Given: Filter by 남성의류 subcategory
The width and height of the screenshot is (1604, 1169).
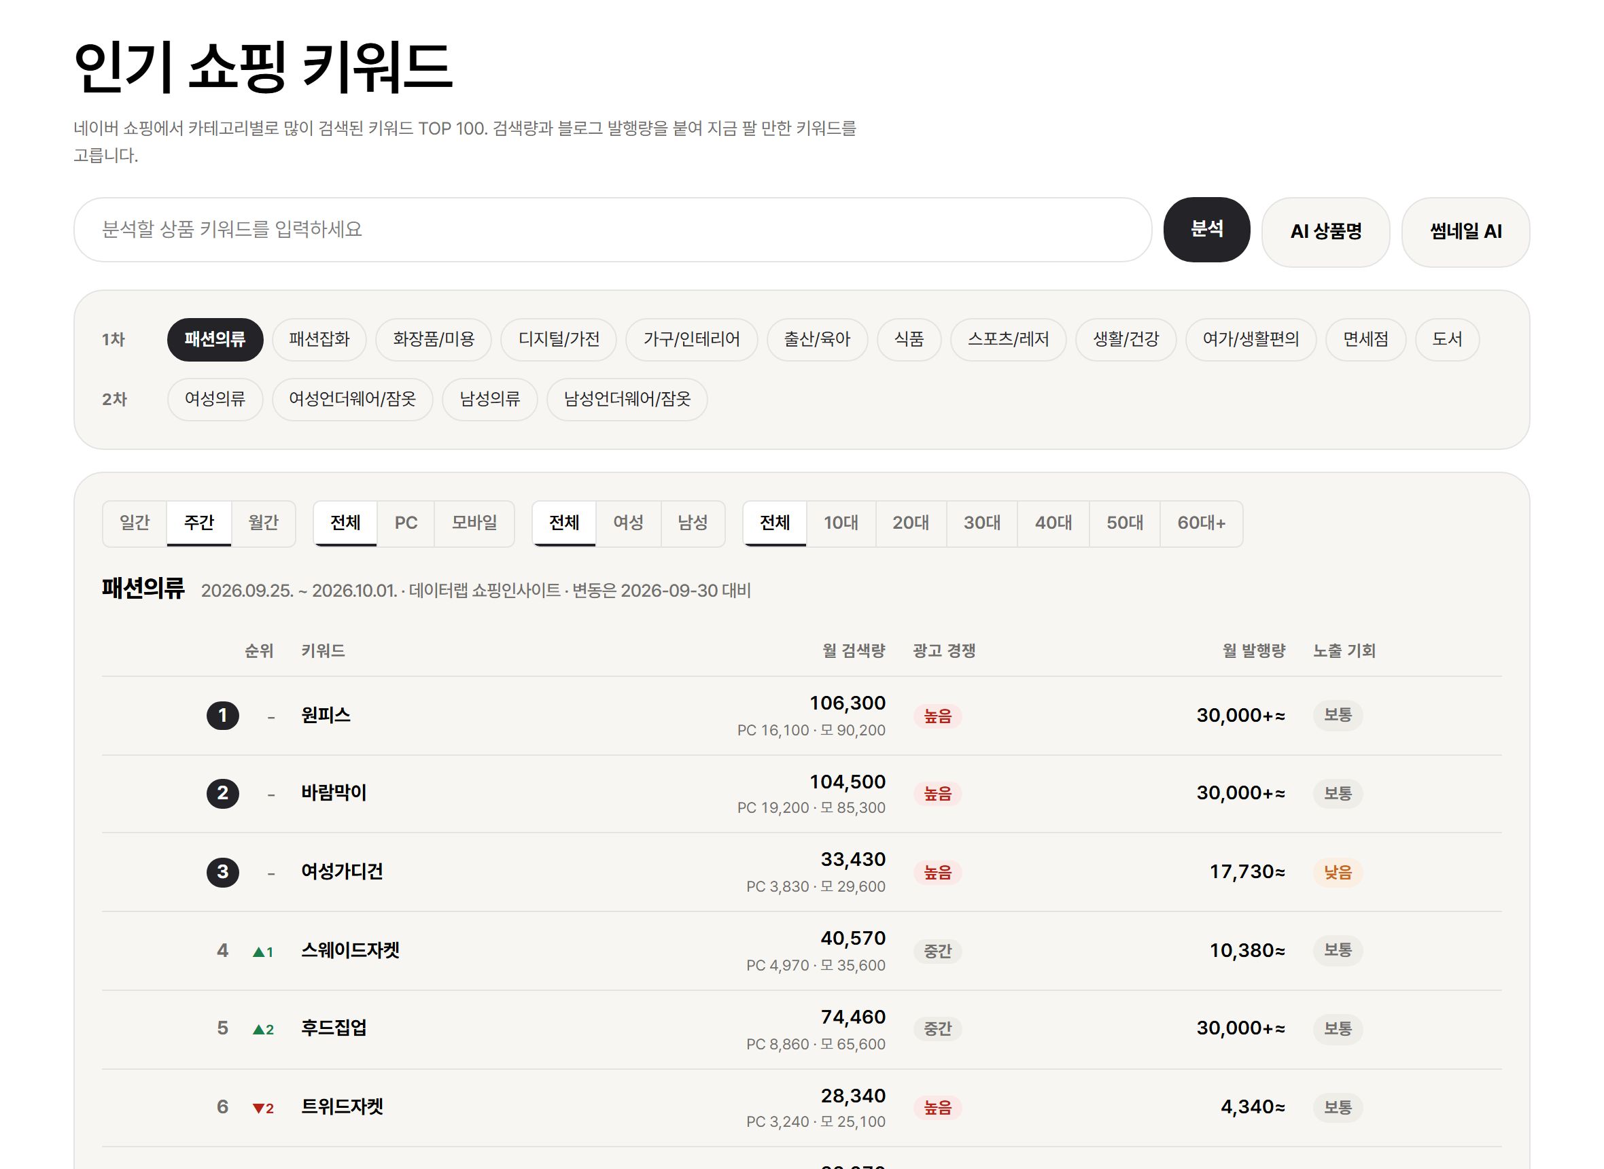Looking at the screenshot, I should (x=489, y=399).
